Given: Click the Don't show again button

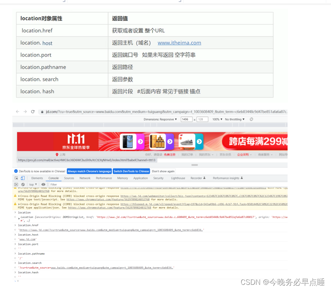Looking at the screenshot, I should pos(163,171).
